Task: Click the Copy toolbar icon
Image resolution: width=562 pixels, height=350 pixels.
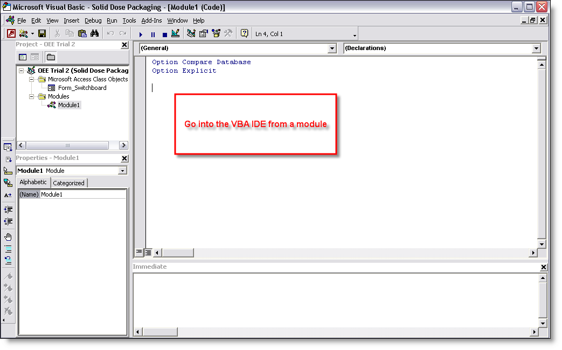Action: coord(70,34)
